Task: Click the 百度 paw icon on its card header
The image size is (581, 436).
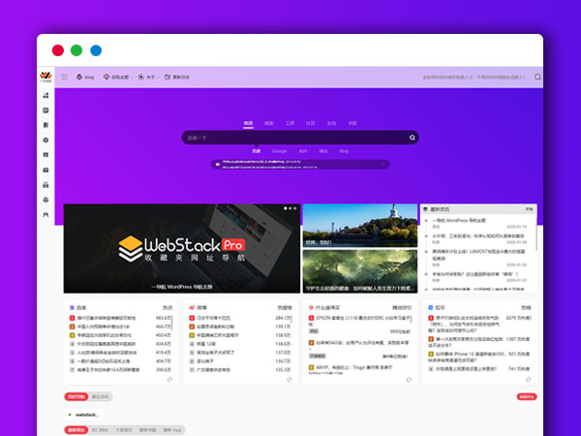Action: [72, 308]
